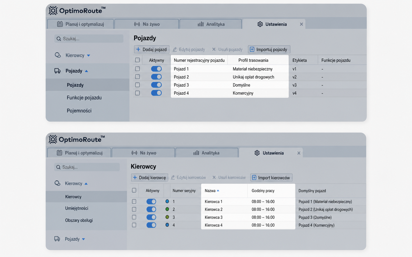Click the Importuj pojazdy button
The width and height of the screenshot is (412, 257).
(269, 49)
